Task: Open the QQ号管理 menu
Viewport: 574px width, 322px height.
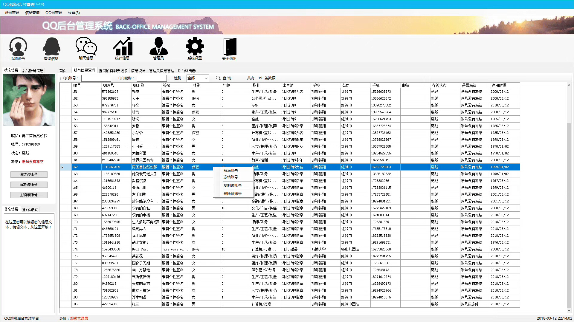Action: pyautogui.click(x=54, y=13)
